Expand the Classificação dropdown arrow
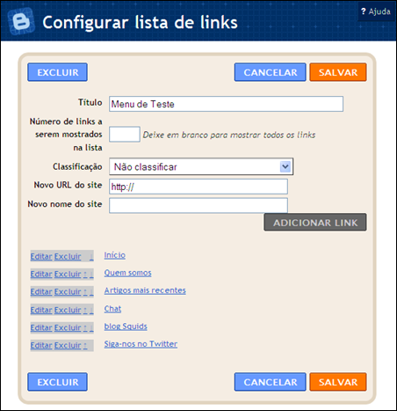Image resolution: width=397 pixels, height=411 pixels. pyautogui.click(x=285, y=166)
